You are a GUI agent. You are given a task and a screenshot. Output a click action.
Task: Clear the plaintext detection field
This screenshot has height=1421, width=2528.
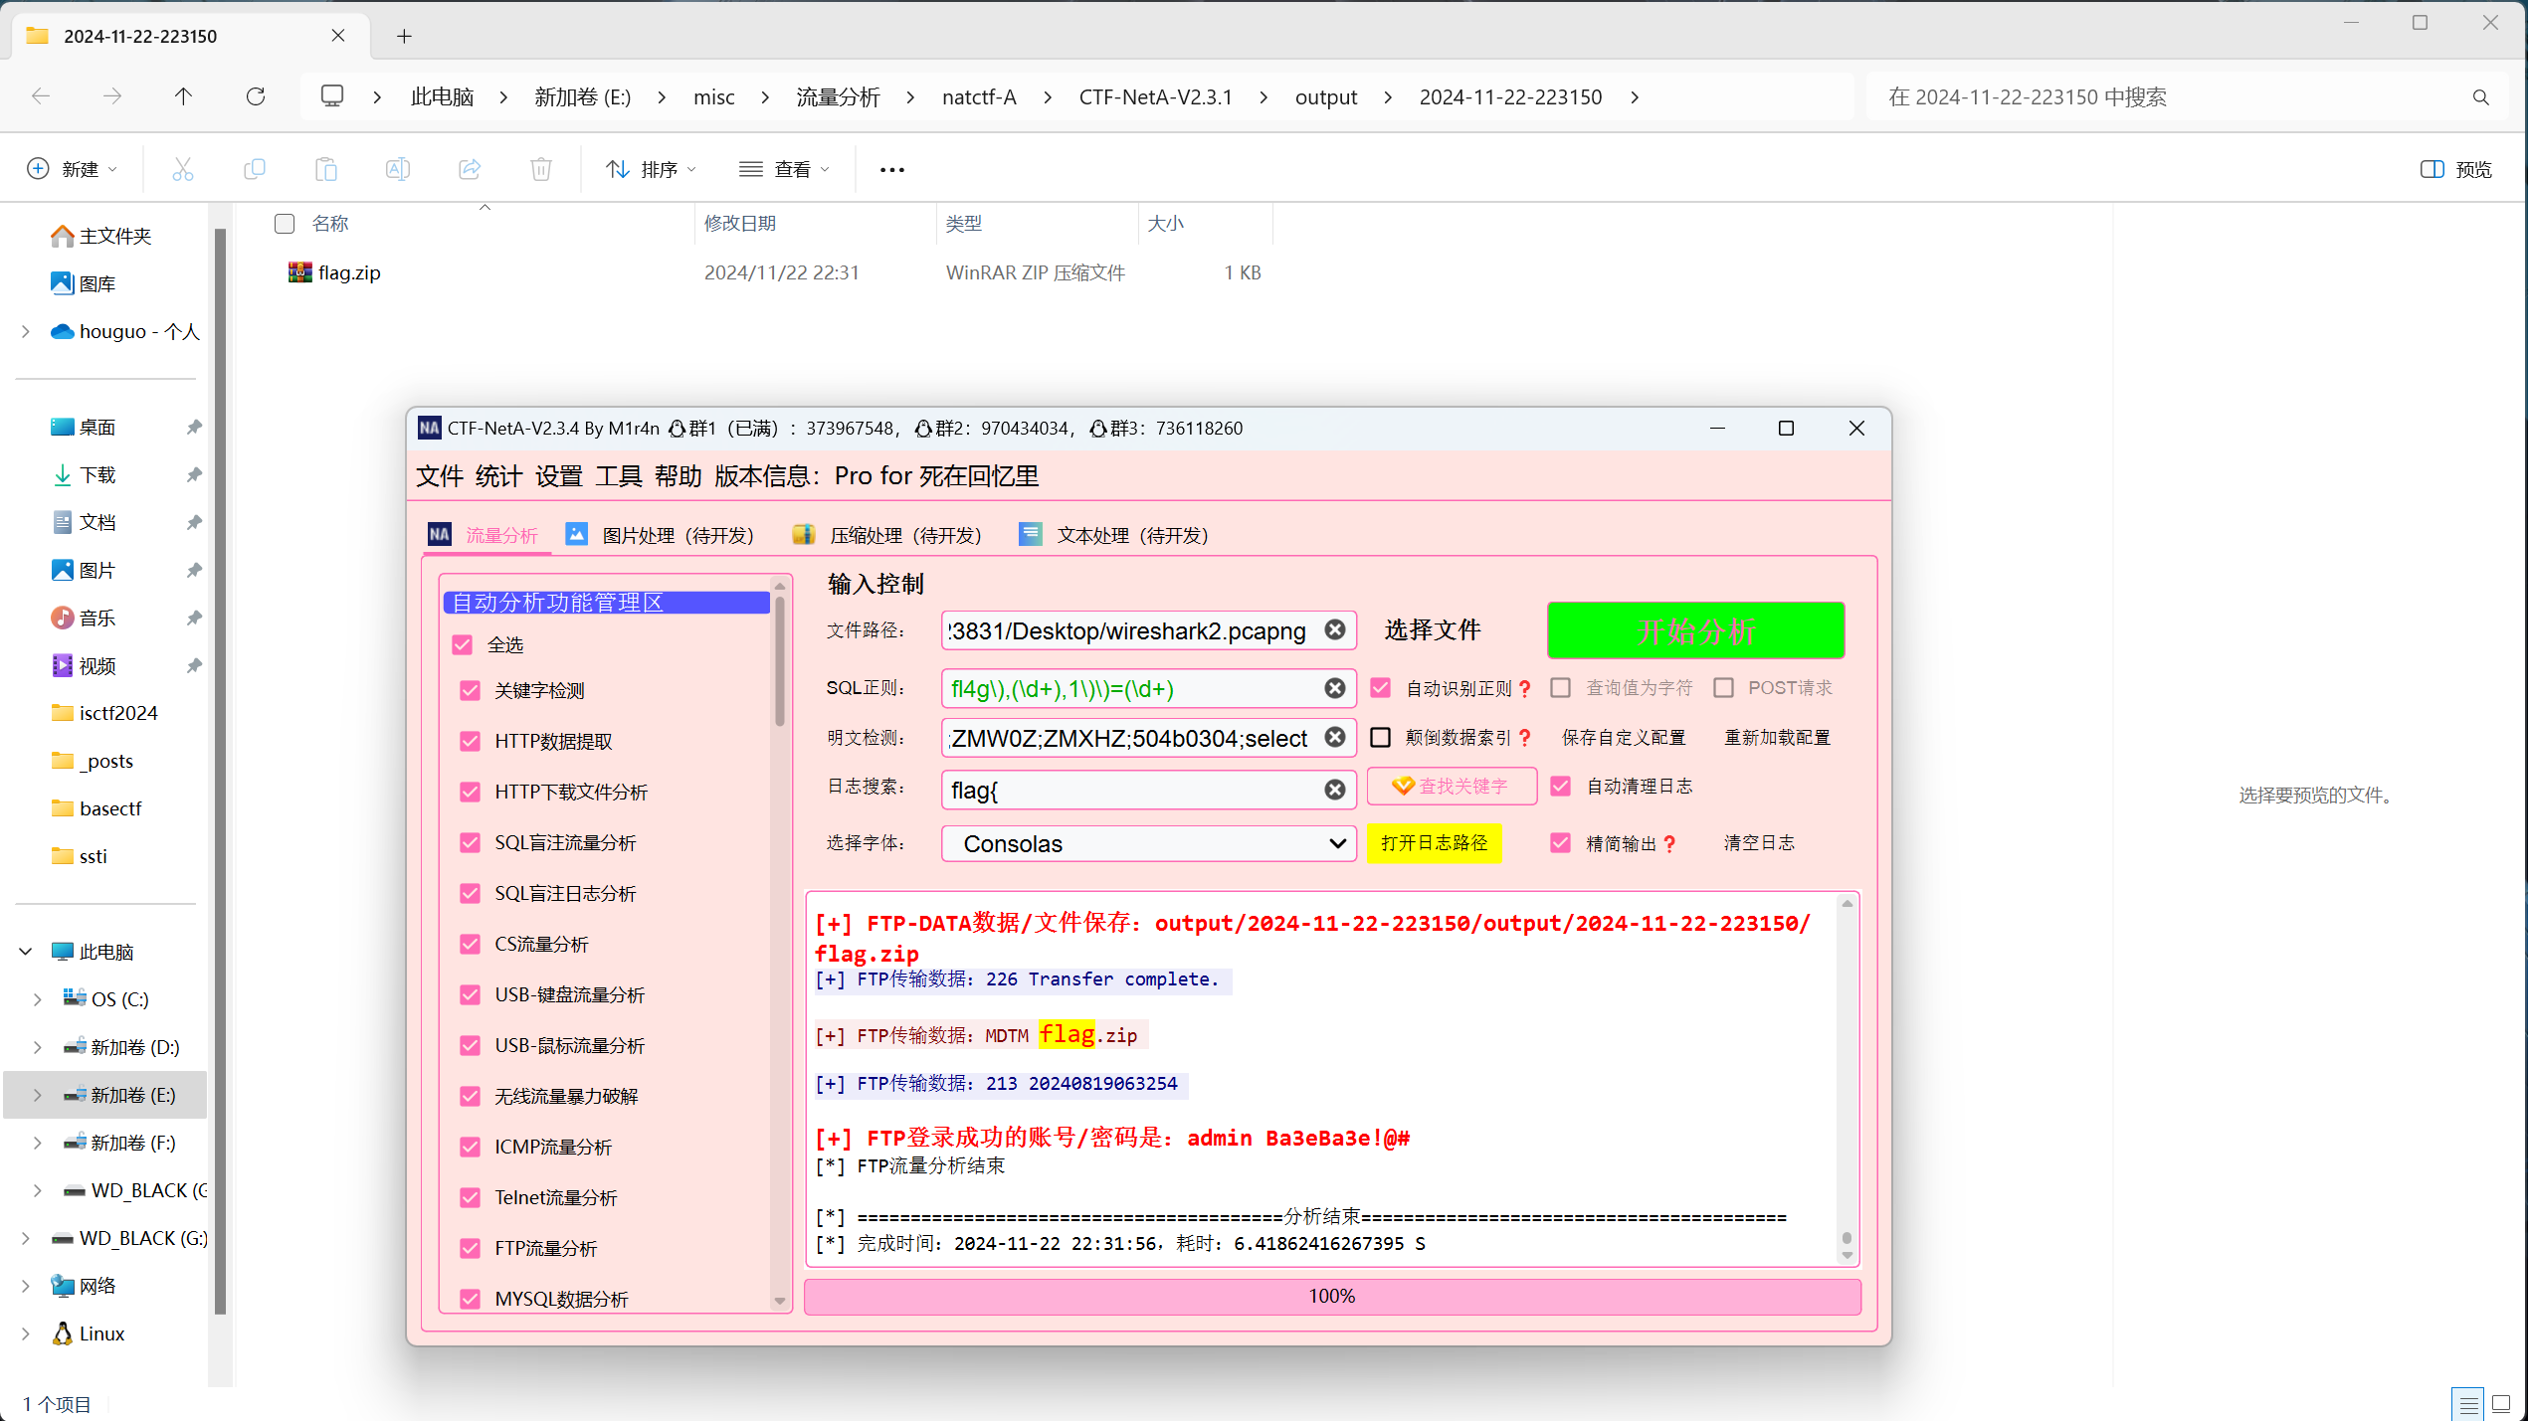click(x=1335, y=738)
